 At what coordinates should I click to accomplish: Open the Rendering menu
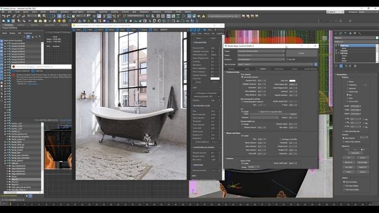91,12
